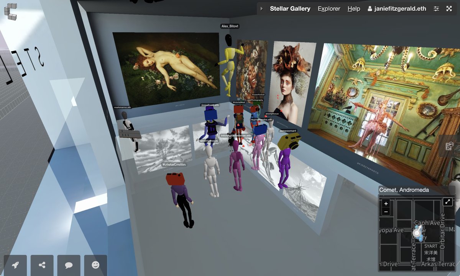
Task: Click the reginawamba.eth name tag
Action: (261, 119)
